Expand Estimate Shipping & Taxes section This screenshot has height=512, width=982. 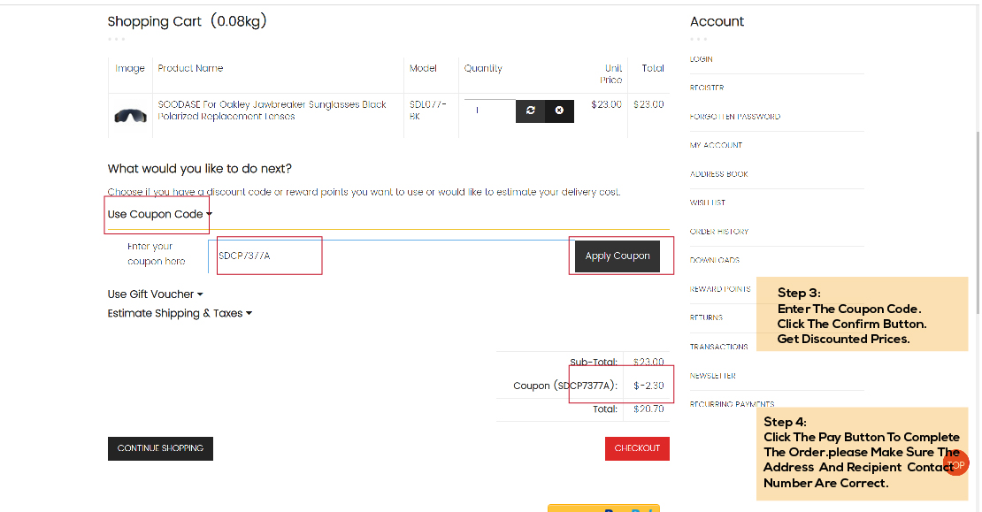(x=180, y=313)
